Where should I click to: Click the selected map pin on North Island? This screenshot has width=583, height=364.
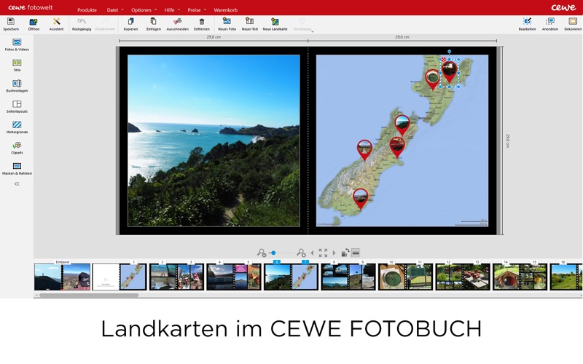pyautogui.click(x=449, y=72)
